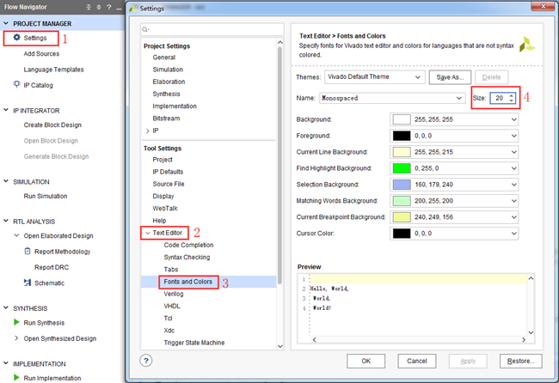Select Verilog under Text Editor
The width and height of the screenshot is (559, 383).
click(x=174, y=294)
